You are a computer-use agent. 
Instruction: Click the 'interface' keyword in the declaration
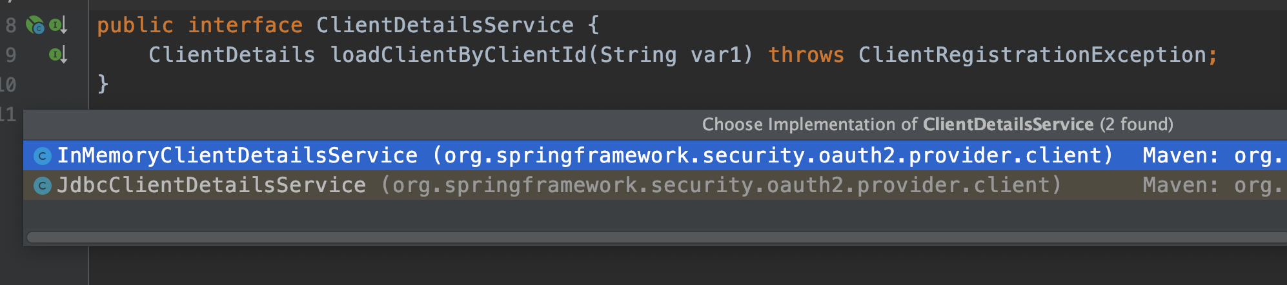pyautogui.click(x=245, y=25)
